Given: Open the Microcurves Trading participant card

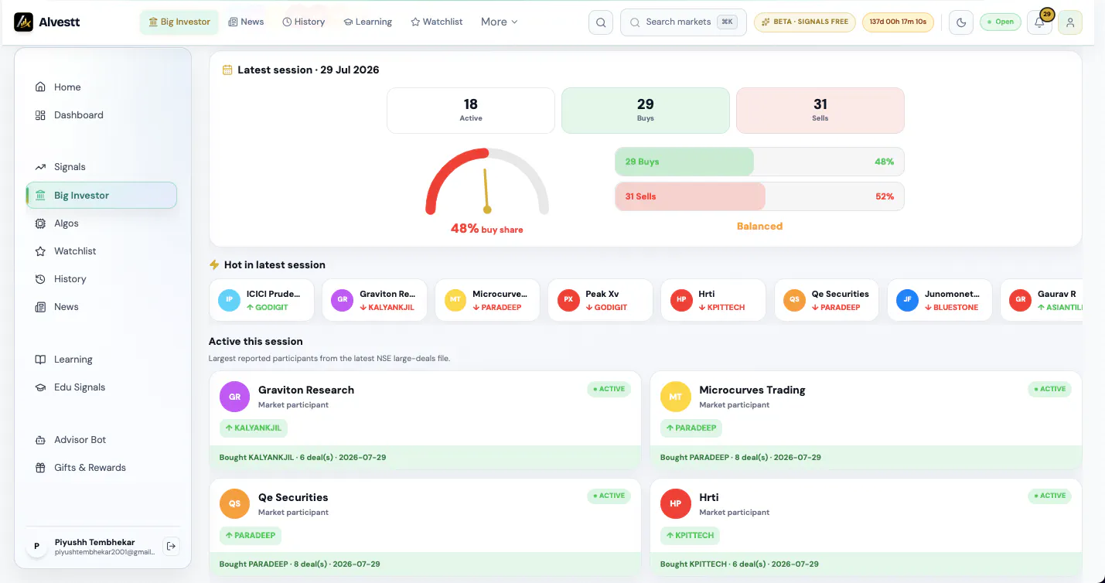Looking at the screenshot, I should [x=865, y=420].
